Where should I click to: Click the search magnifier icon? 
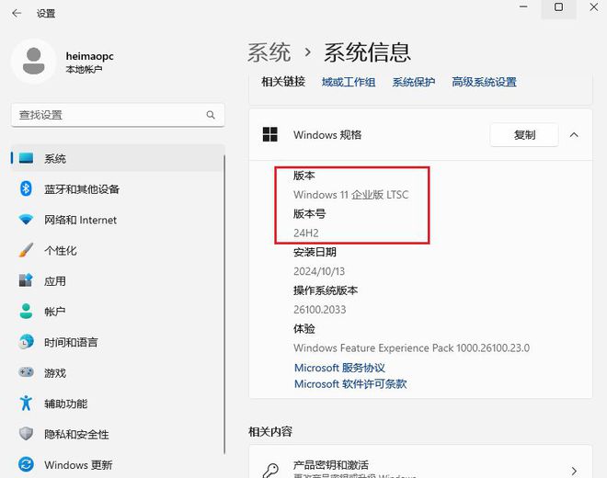coord(211,115)
